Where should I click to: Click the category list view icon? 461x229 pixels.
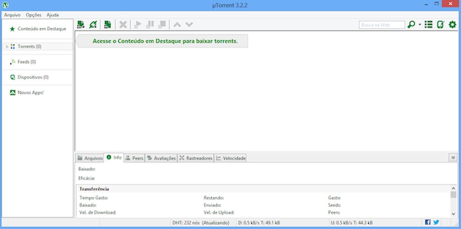pos(428,25)
